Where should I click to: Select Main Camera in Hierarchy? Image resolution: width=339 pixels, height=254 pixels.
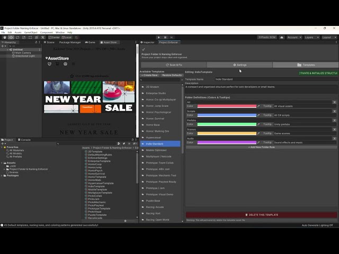pyautogui.click(x=23, y=53)
